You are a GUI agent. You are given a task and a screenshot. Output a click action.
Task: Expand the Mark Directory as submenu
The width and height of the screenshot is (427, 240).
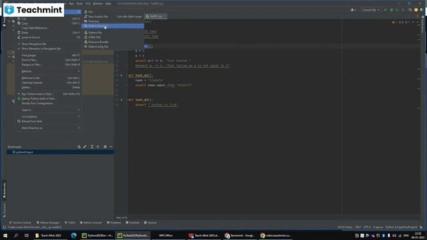coord(48,127)
